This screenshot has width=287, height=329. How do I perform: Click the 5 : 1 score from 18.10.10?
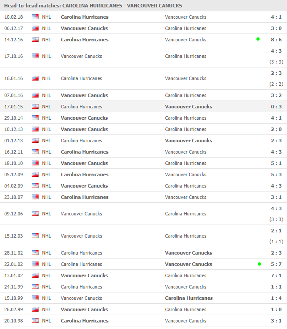pyautogui.click(x=276, y=164)
